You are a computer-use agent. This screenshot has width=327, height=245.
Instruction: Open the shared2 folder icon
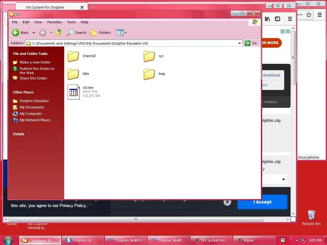(x=73, y=56)
